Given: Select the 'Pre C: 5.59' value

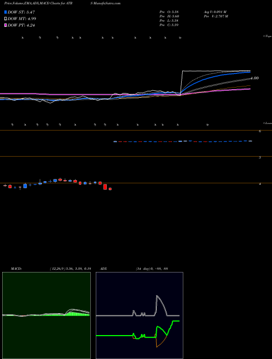Looking at the screenshot, I should coord(169,25).
